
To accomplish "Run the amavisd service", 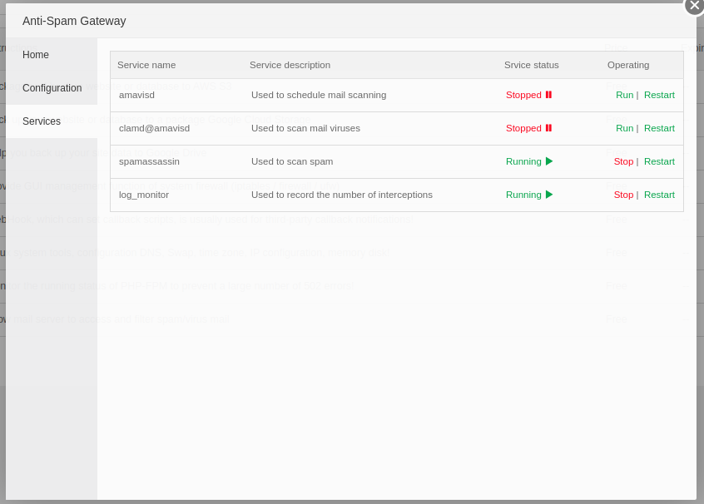I will (x=624, y=95).
